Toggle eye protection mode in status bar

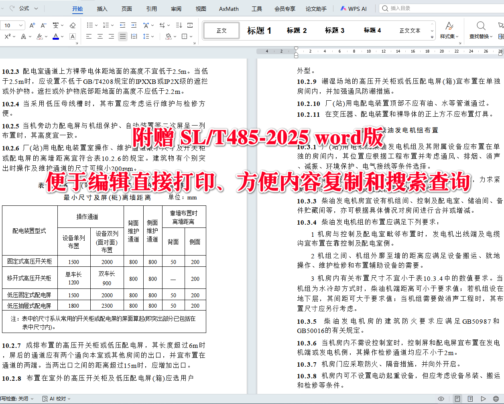[x=441, y=399]
